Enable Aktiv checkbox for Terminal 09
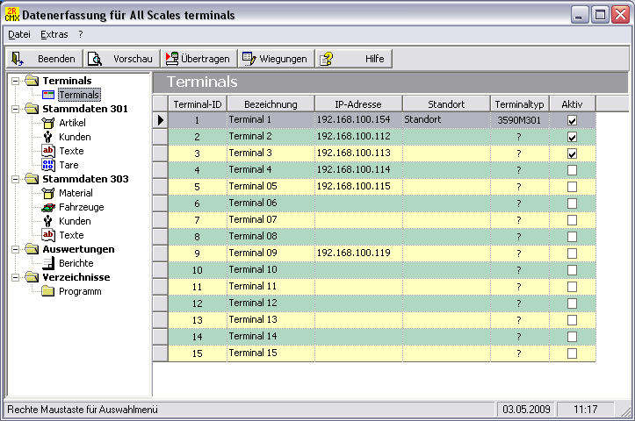Screen dimensions: 635x421 point(572,253)
